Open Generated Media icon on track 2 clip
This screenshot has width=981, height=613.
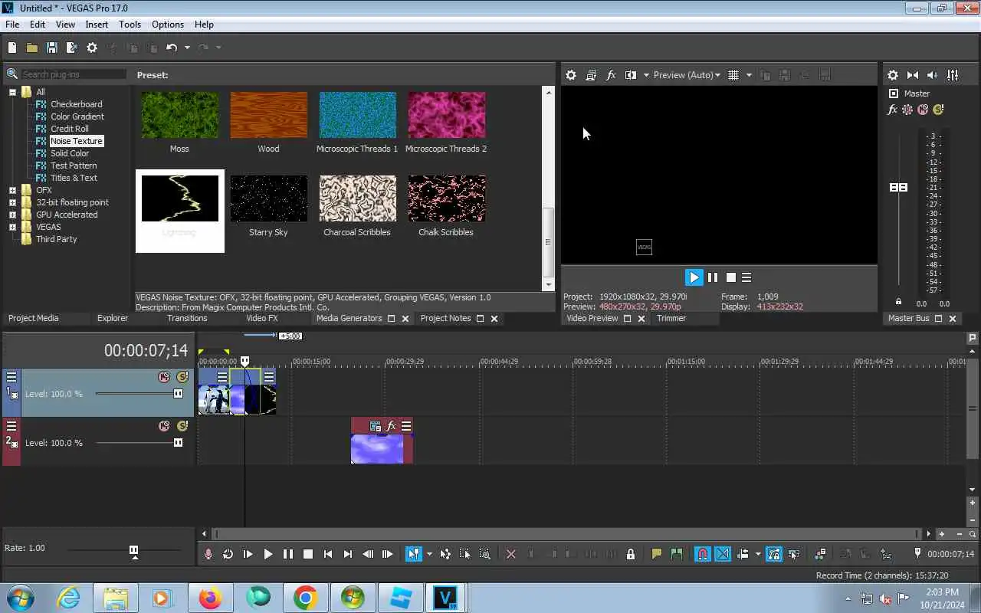point(376,426)
